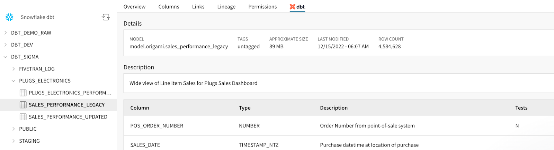The width and height of the screenshot is (554, 150).
Task: Switch to the Overview tab
Action: pyautogui.click(x=134, y=7)
